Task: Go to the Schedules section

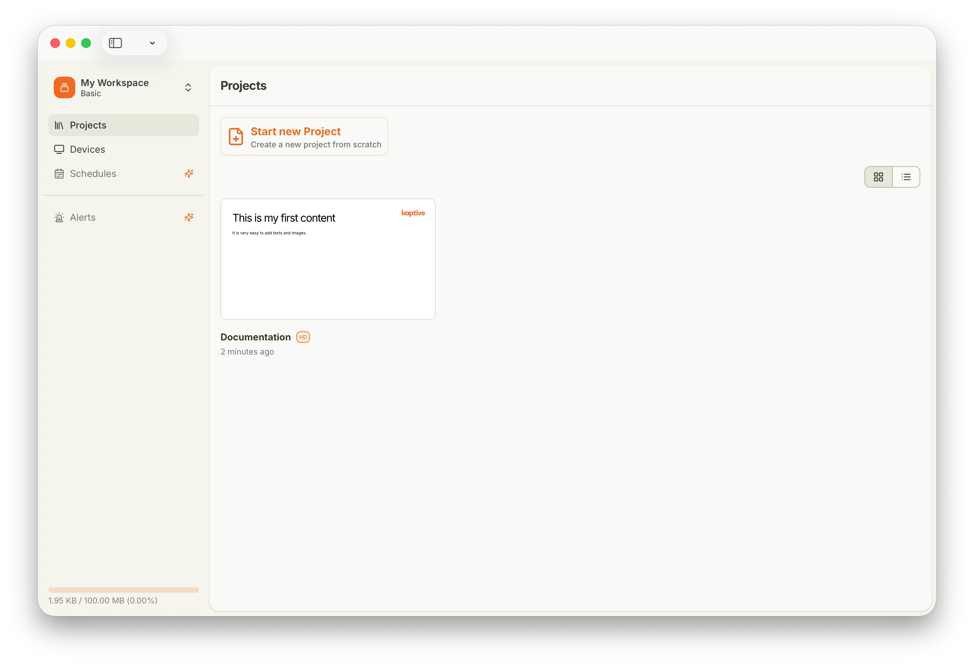Action: 93,173
